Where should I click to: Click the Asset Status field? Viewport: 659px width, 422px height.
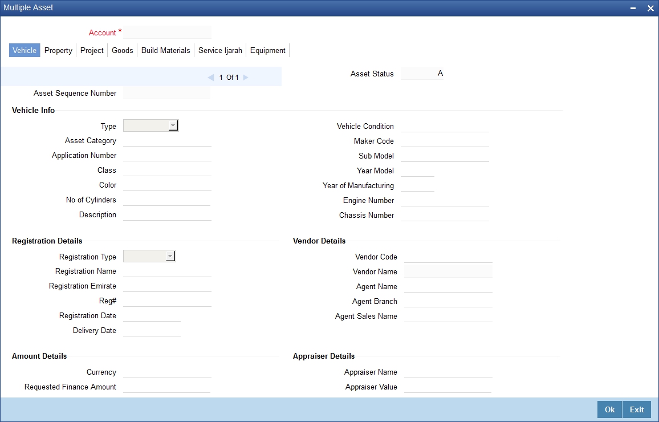point(422,74)
